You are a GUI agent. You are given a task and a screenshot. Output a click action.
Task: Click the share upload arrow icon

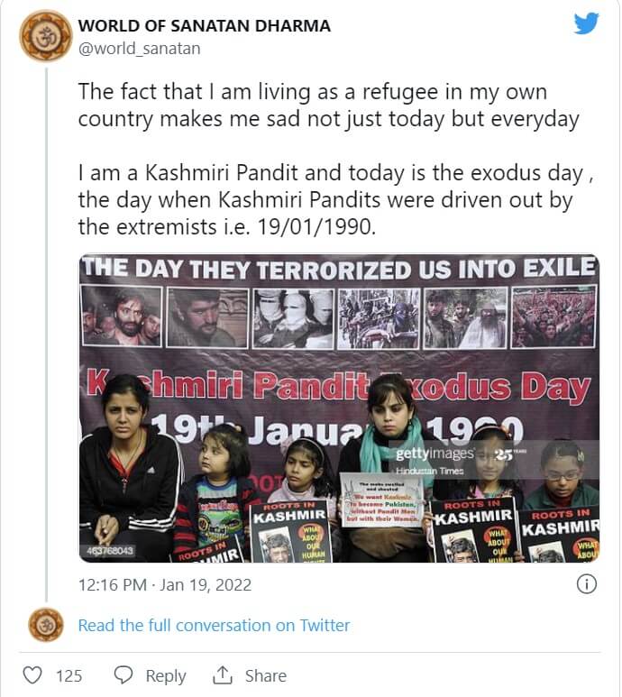(x=222, y=675)
